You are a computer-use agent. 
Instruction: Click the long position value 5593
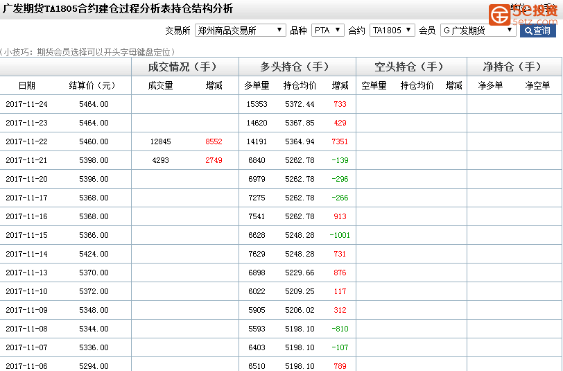[257, 328]
